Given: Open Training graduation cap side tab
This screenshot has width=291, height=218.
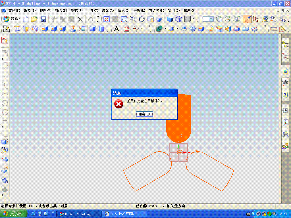Looking at the screenshot, I should [285, 83].
